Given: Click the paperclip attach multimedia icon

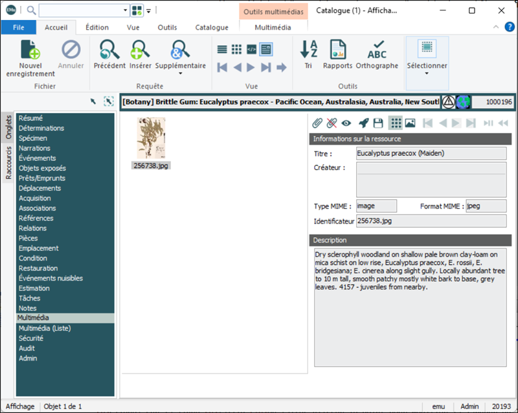Looking at the screenshot, I should coord(317,123).
